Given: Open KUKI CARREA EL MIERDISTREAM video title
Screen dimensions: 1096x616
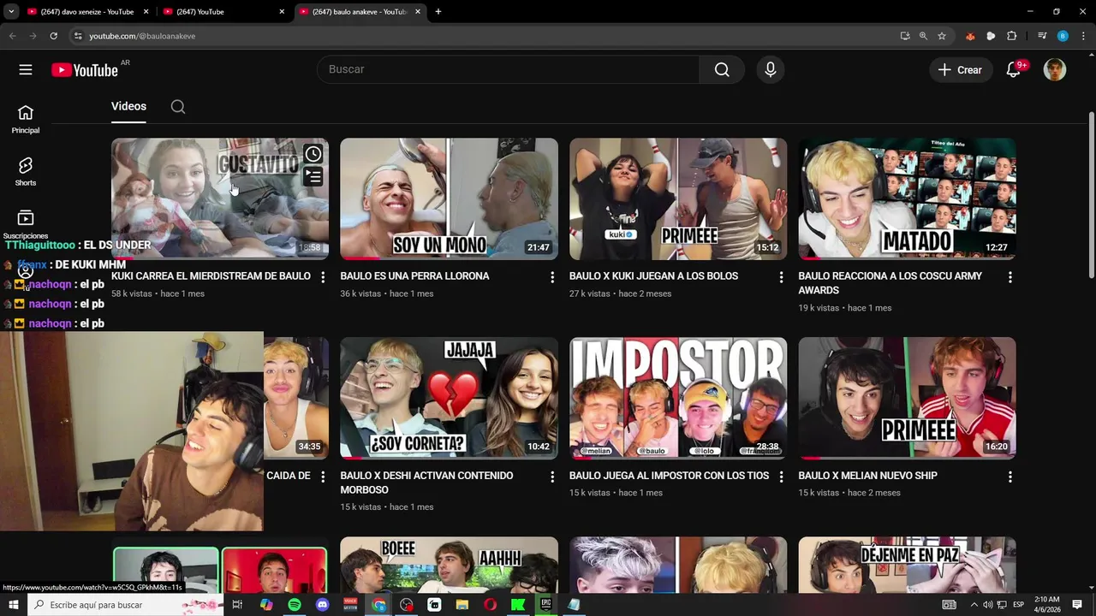Looking at the screenshot, I should pos(211,276).
